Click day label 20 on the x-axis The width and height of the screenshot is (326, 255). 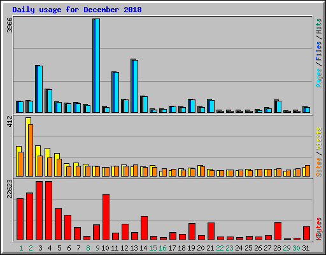pyautogui.click(x=201, y=248)
